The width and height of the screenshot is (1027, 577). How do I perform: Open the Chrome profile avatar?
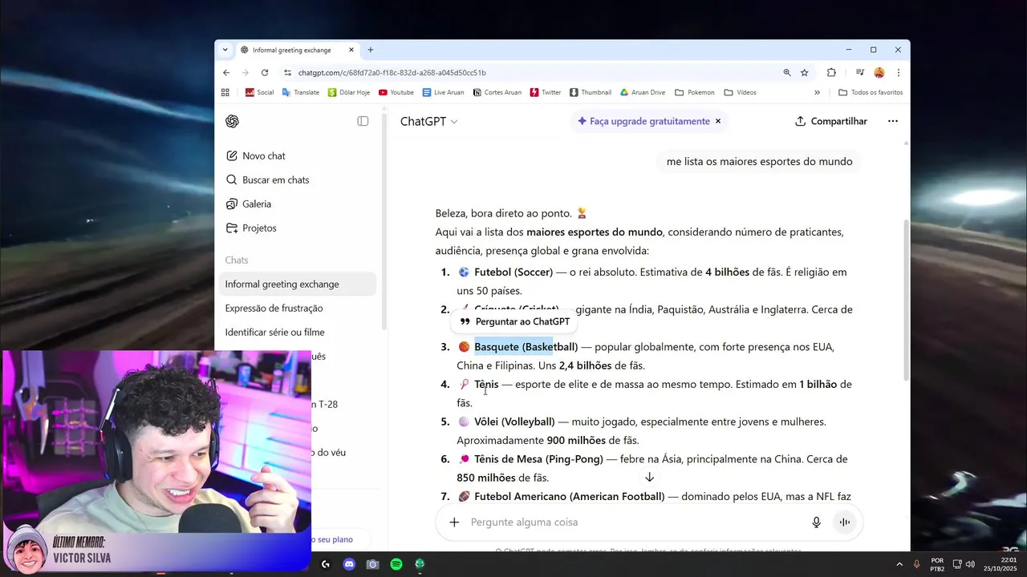[x=879, y=72]
